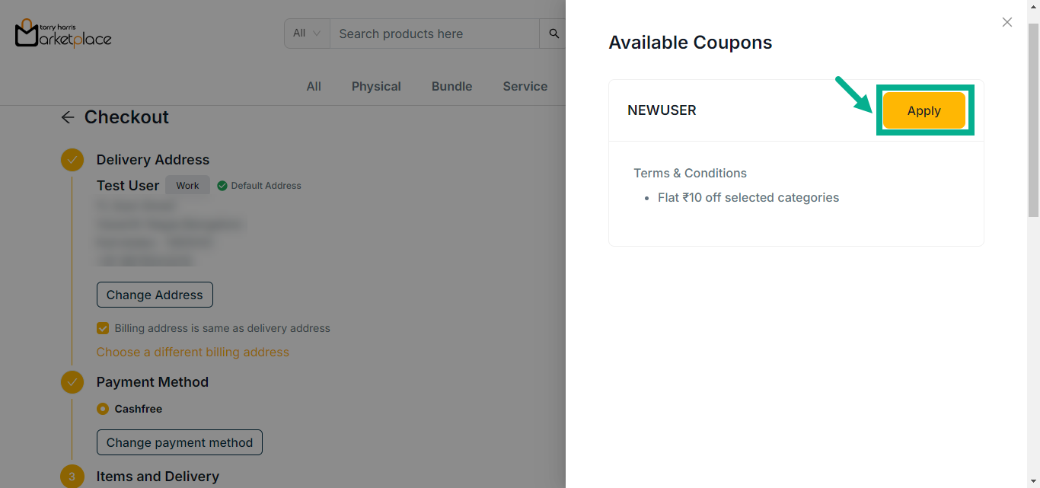The image size is (1040, 488).
Task: Click in the Search products here field
Action: 434,33
